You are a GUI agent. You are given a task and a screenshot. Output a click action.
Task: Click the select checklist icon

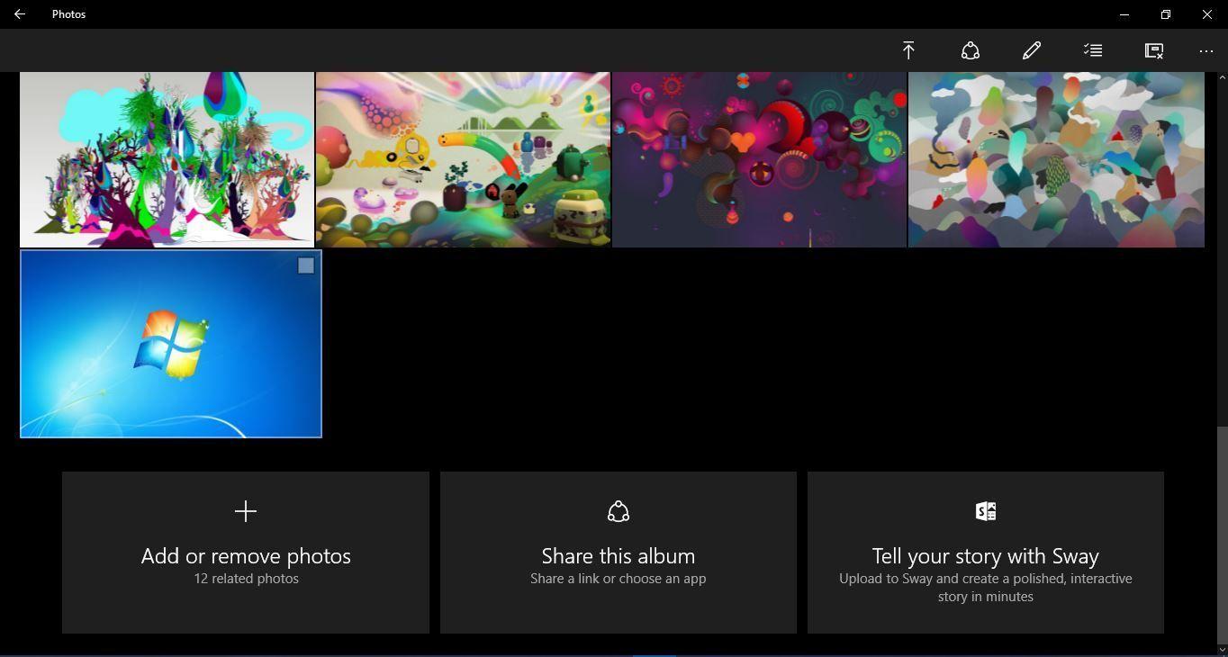[1093, 50]
